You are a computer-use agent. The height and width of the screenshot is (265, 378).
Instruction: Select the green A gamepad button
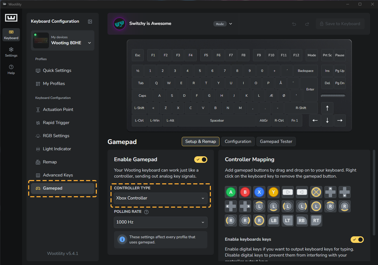(x=231, y=192)
